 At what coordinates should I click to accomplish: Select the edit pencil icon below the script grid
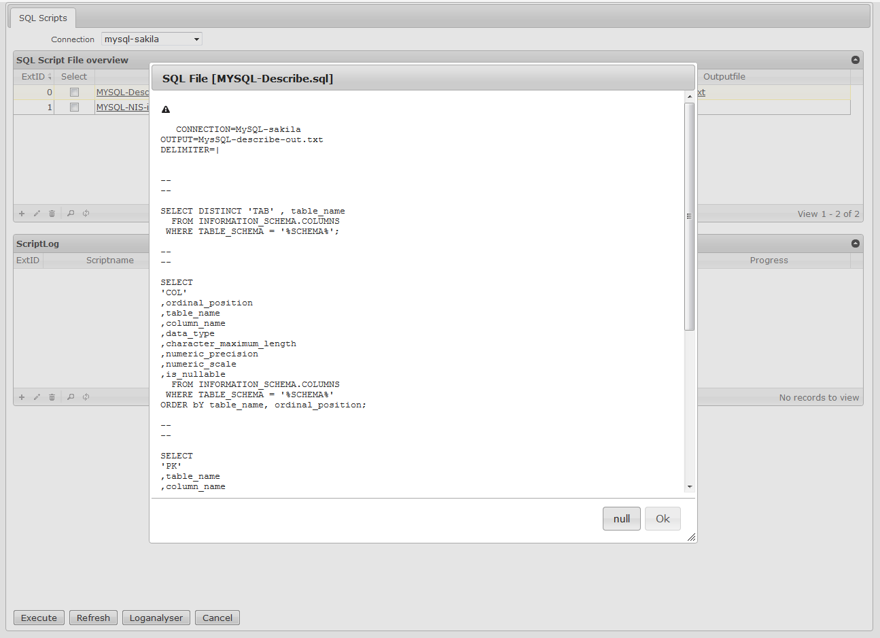coord(37,213)
